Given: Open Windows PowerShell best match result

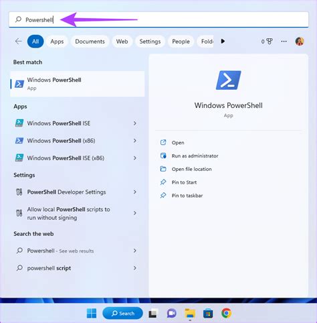Looking at the screenshot, I should click(78, 84).
